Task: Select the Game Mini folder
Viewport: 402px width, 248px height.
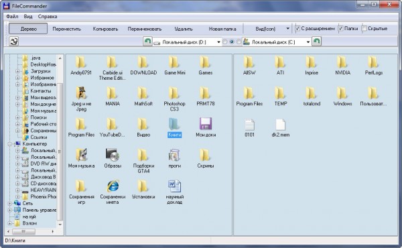Action: (x=174, y=62)
